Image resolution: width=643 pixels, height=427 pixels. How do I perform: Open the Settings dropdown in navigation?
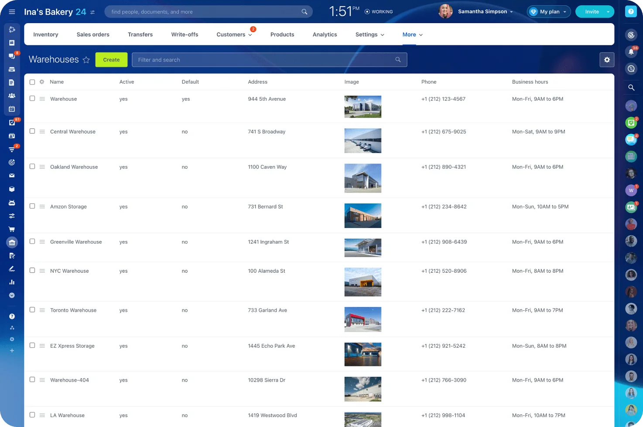(x=369, y=34)
